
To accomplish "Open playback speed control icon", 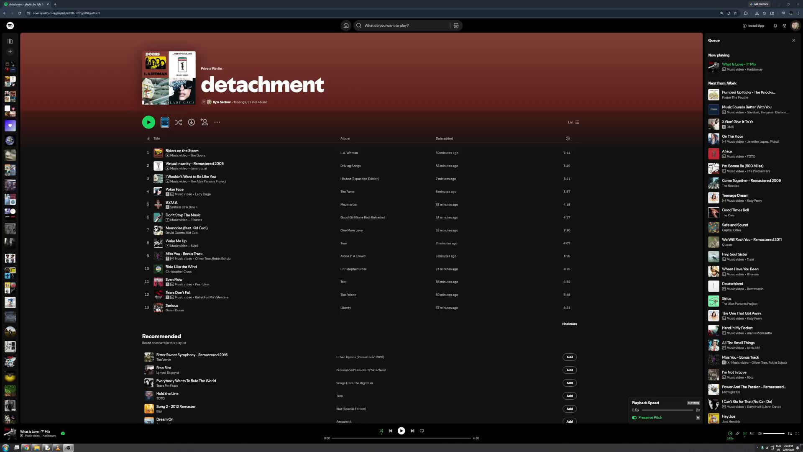I will click(x=730, y=434).
